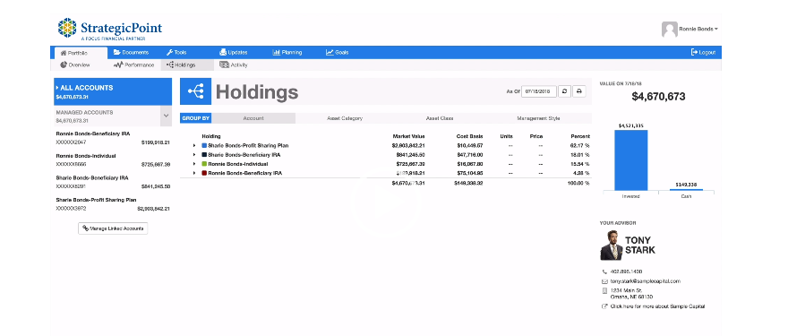Expand the Sharie Bonds-Beneficiary IRA holdings row
Viewport: 788px width, 336px height.
[194, 154]
